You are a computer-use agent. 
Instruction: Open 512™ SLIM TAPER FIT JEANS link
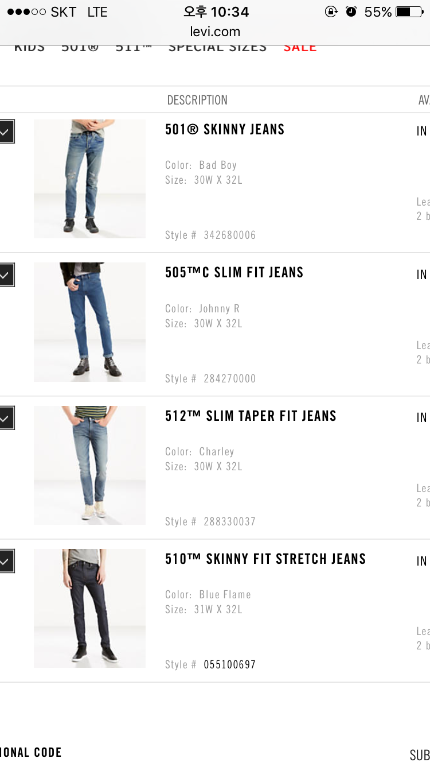pos(251,416)
